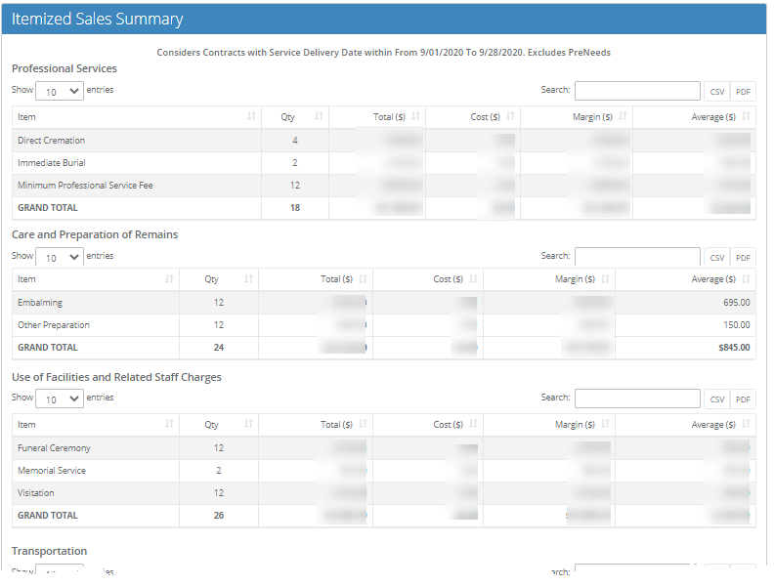Click the Other Preparation average 150.00

pos(737,325)
